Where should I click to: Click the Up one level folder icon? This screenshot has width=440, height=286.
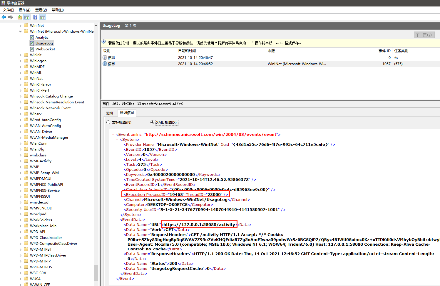[20, 17]
